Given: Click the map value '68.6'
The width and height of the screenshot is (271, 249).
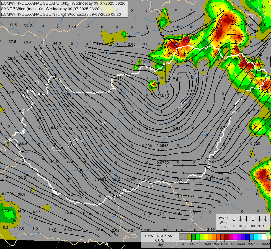Looking at the screenshot, I should [x=24, y=144].
